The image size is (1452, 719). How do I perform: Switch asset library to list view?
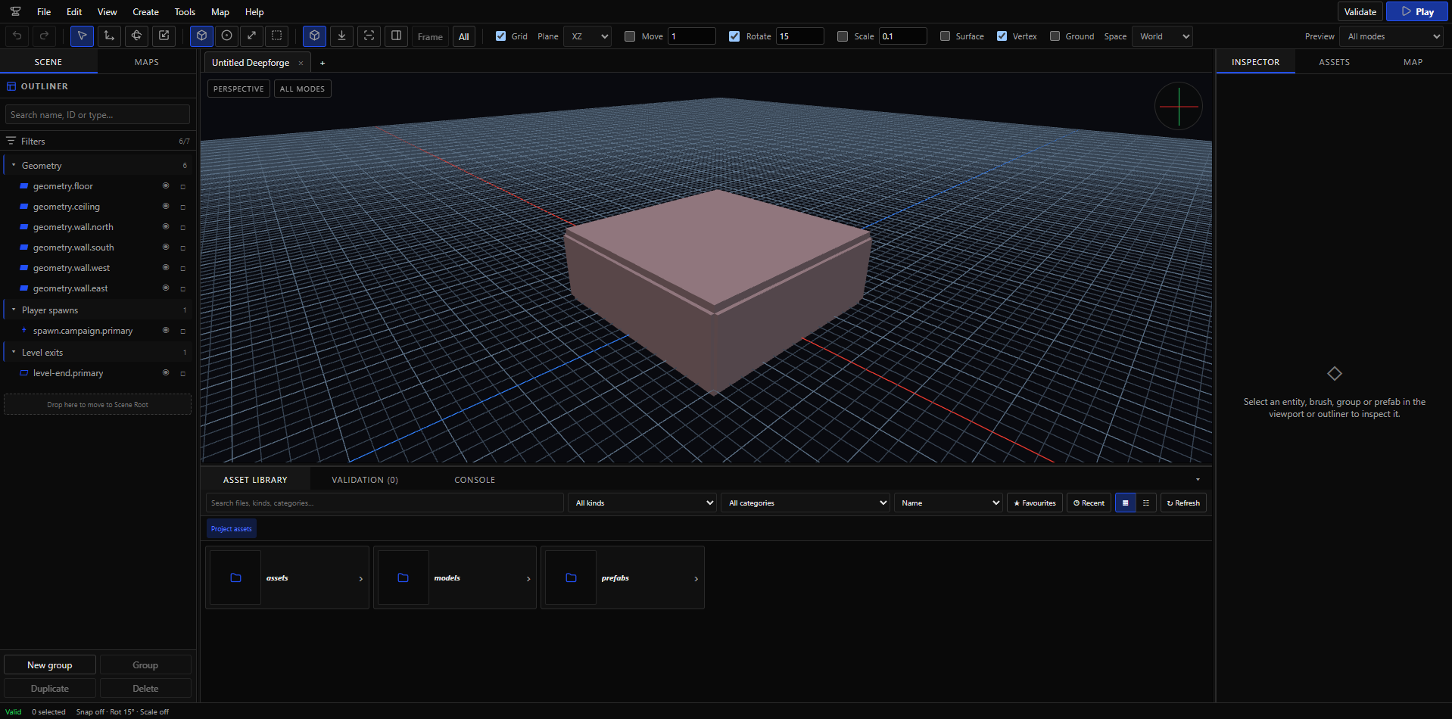1146,503
